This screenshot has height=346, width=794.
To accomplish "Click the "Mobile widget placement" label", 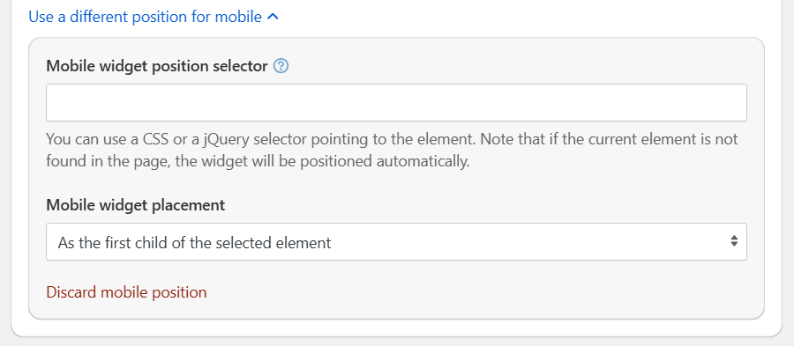I will click(136, 205).
